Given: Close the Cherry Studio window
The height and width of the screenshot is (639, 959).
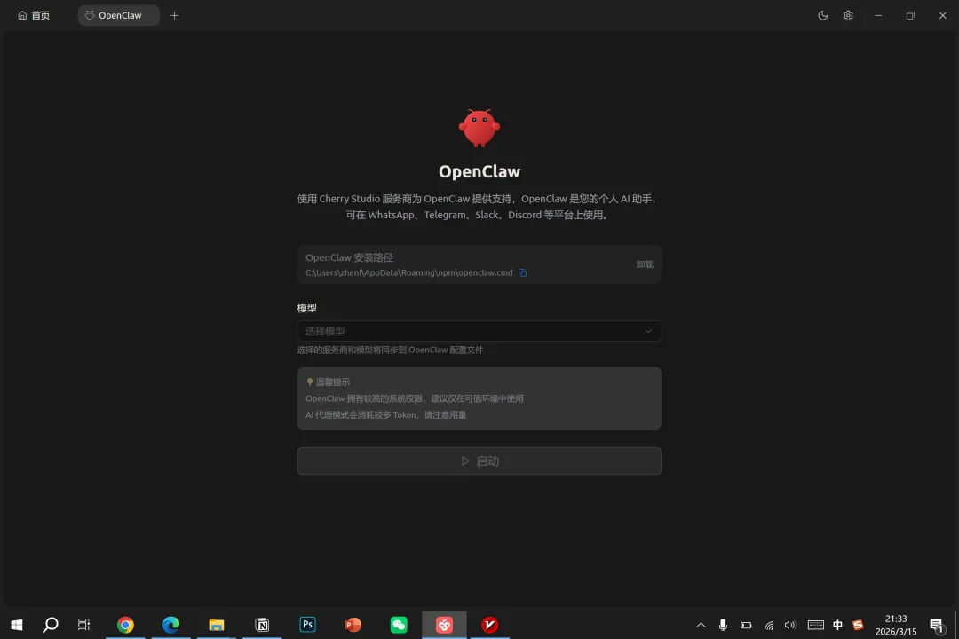Looking at the screenshot, I should [x=942, y=15].
